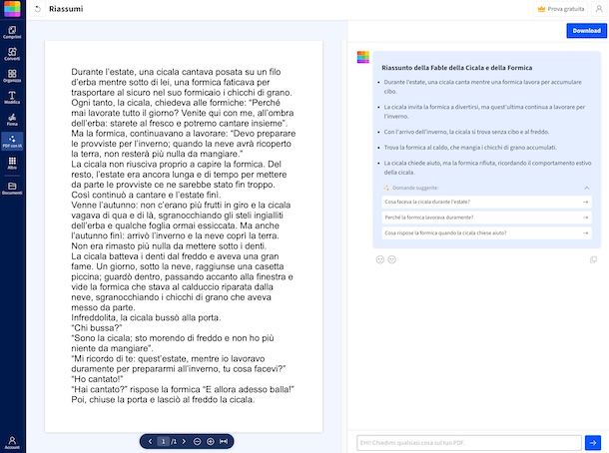
Task: Select the PDF con IA tab
Action: [12, 143]
